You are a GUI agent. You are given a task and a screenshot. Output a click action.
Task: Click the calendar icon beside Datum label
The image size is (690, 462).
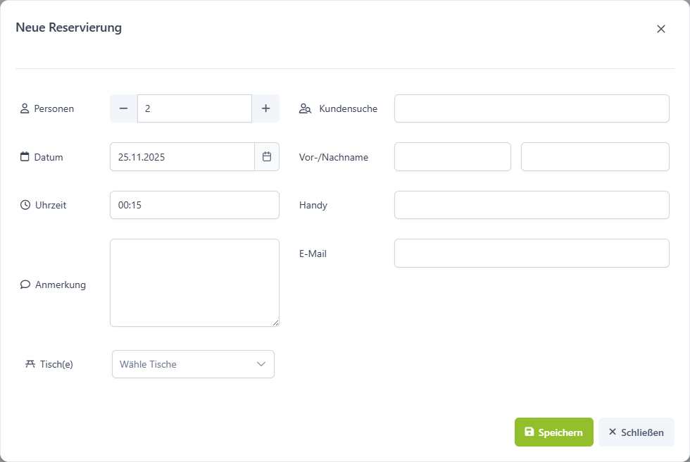click(x=25, y=156)
